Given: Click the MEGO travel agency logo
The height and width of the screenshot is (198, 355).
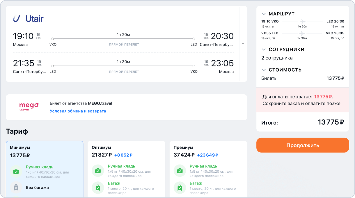Looking at the screenshot, I should point(29,107).
